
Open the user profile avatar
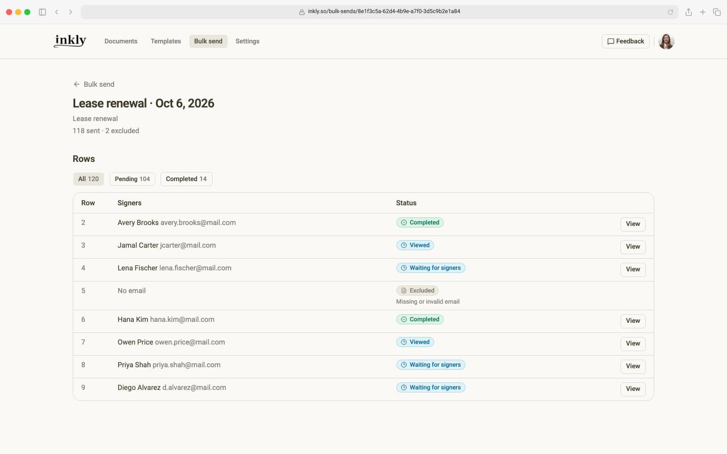click(x=666, y=41)
